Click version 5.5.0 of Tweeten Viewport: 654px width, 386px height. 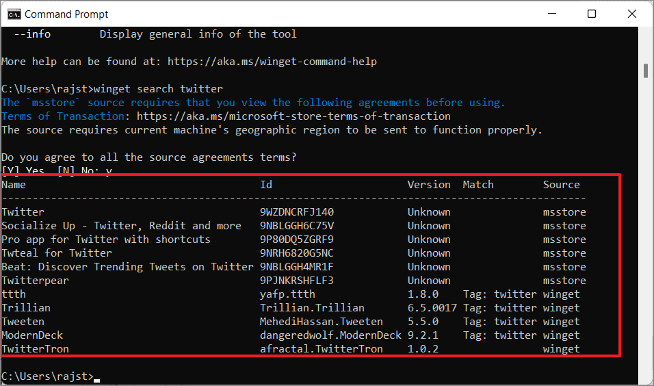click(423, 322)
